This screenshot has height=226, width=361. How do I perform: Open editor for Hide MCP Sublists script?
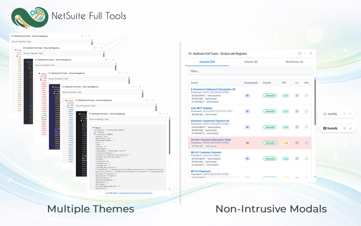(297, 111)
